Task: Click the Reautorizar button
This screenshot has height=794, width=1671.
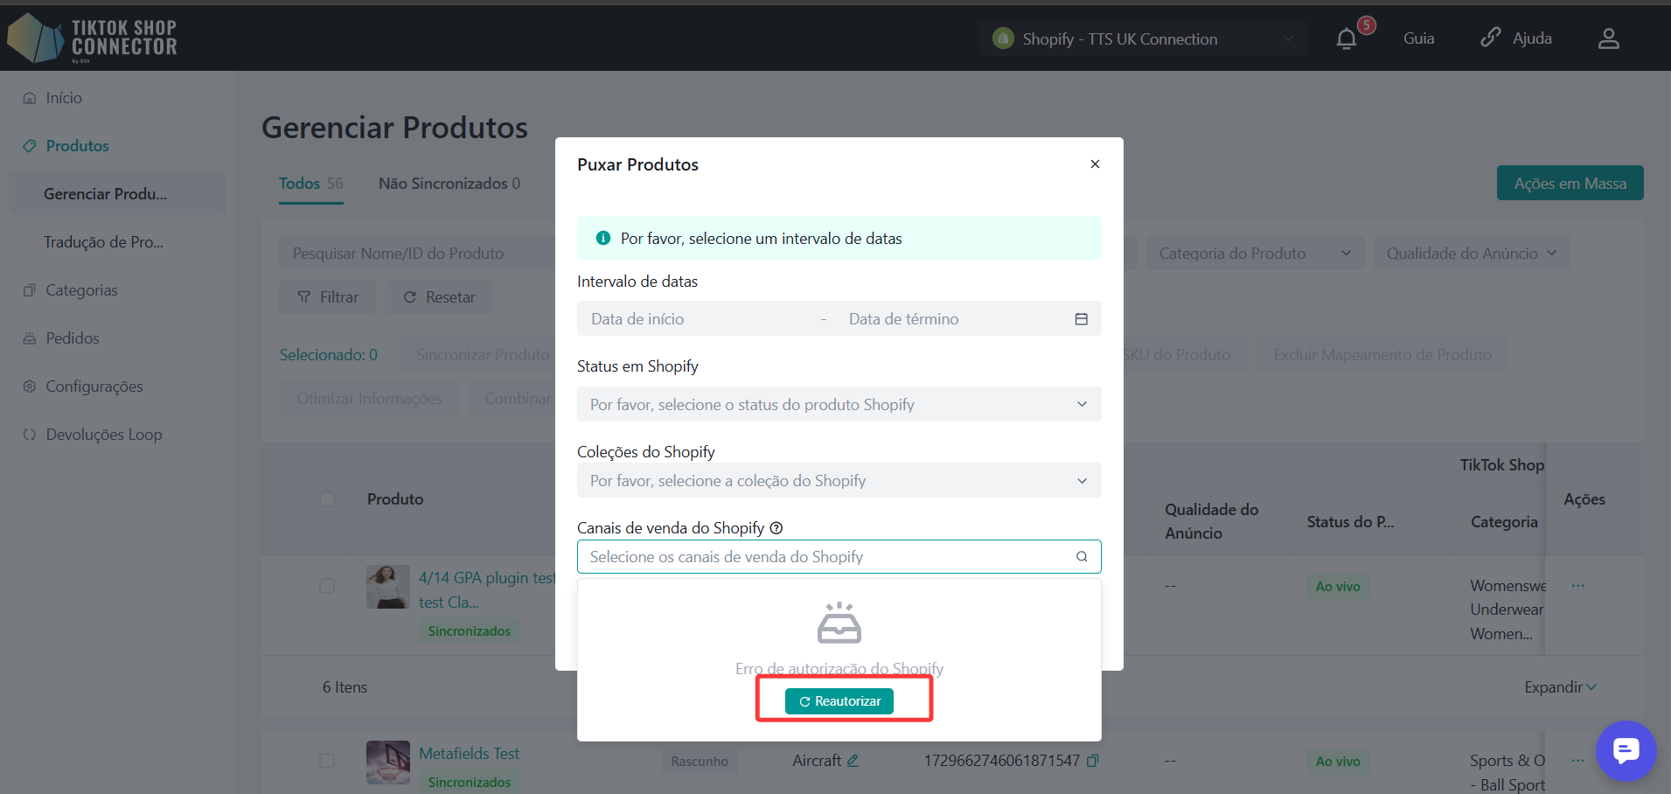Action: 839,701
